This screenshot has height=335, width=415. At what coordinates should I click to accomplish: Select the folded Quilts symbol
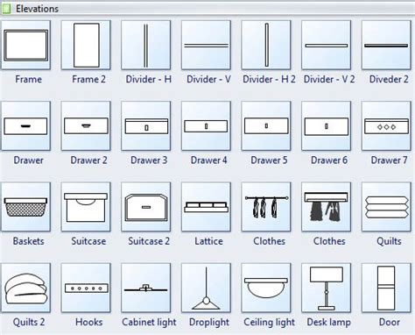click(x=386, y=207)
